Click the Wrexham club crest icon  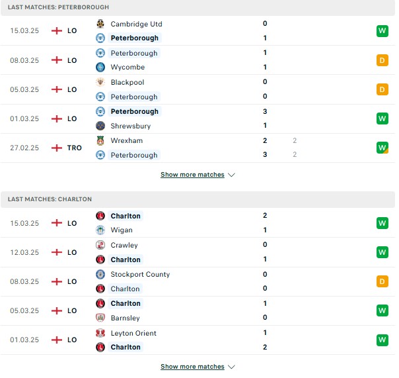[x=100, y=140]
